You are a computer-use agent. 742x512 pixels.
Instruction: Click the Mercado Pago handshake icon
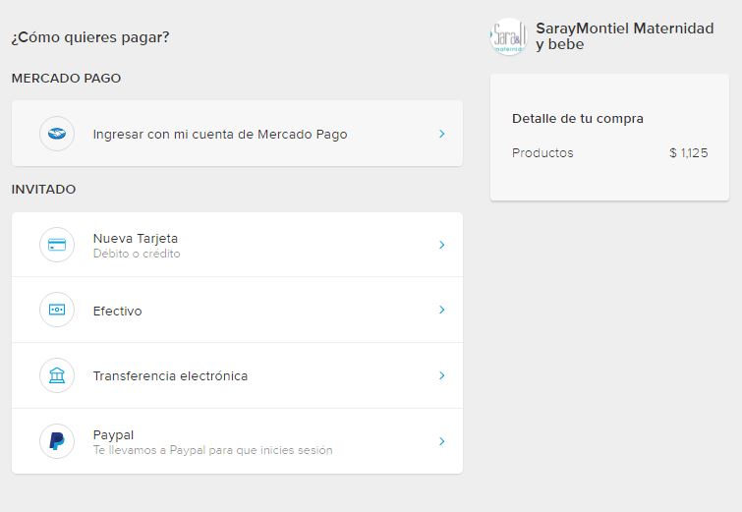[57, 134]
